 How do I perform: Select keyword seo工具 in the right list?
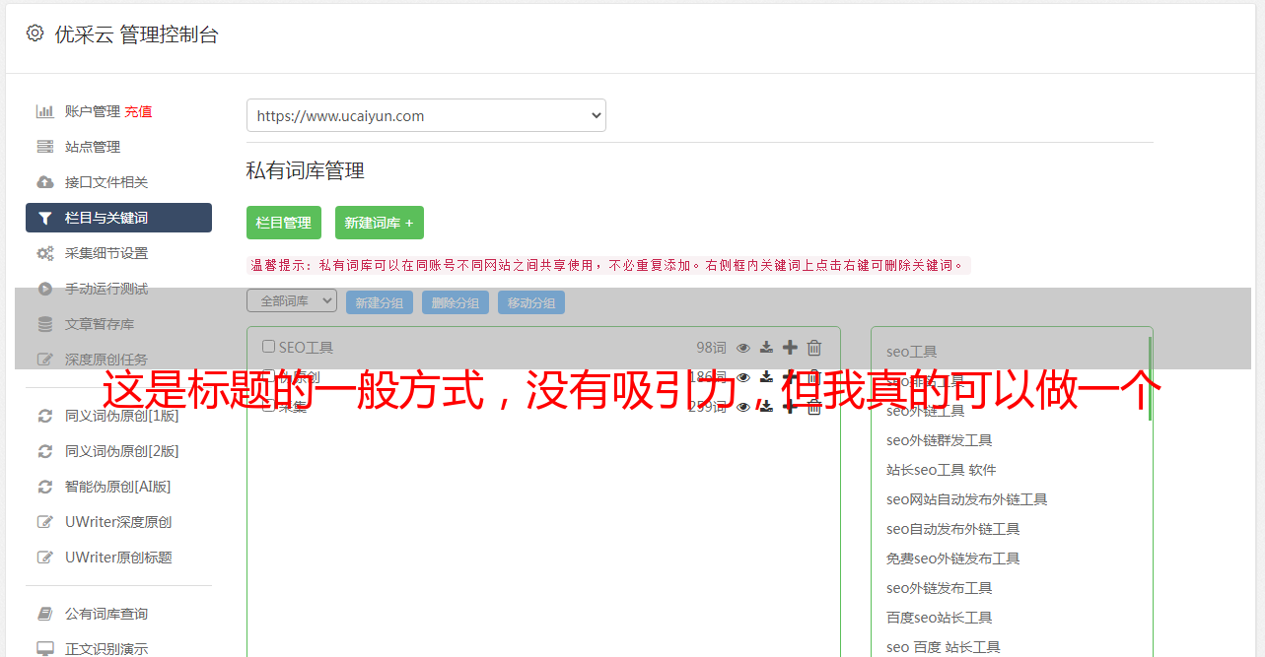click(912, 352)
